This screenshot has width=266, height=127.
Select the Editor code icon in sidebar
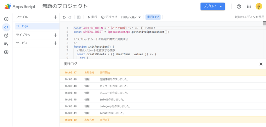[x=6, y=27]
